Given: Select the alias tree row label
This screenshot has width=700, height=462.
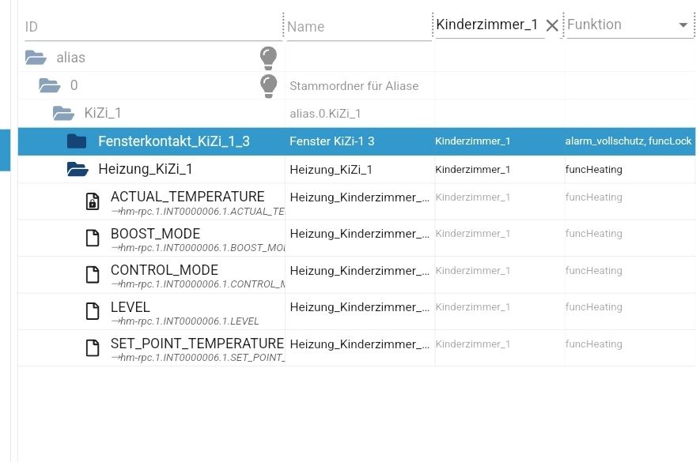Looking at the screenshot, I should 70,58.
